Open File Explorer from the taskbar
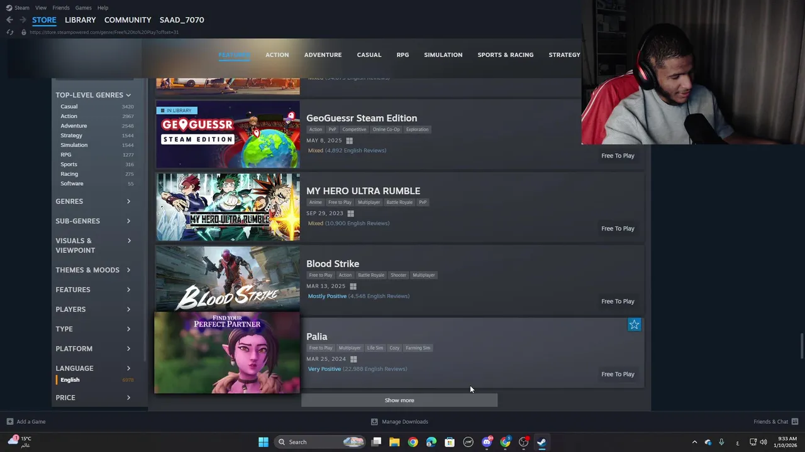This screenshot has width=805, height=452. pyautogui.click(x=394, y=442)
